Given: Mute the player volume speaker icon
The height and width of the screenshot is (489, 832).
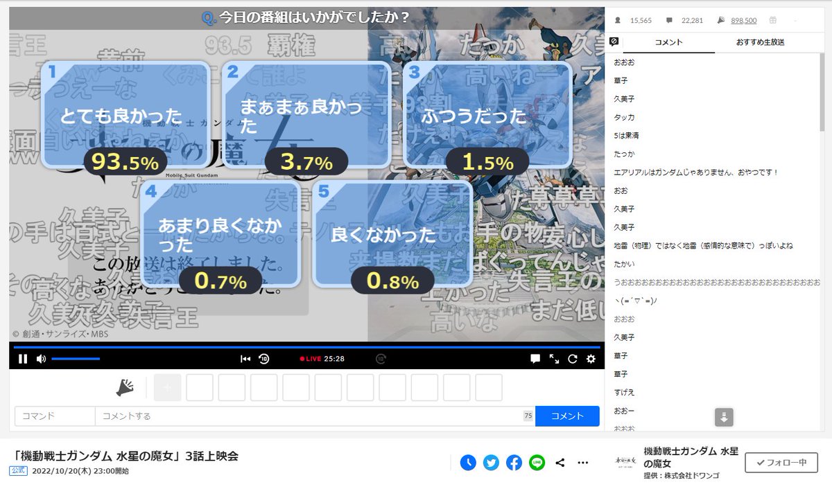Looking at the screenshot, I should point(41,359).
